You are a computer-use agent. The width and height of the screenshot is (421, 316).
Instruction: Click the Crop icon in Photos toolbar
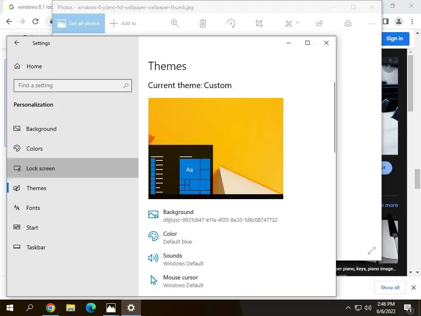(x=259, y=23)
